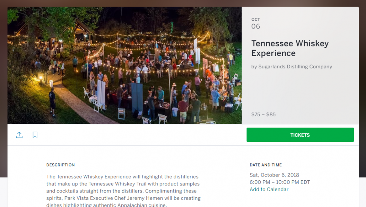This screenshot has height=207, width=366.
Task: Click the OCT month label
Action: 255,19
